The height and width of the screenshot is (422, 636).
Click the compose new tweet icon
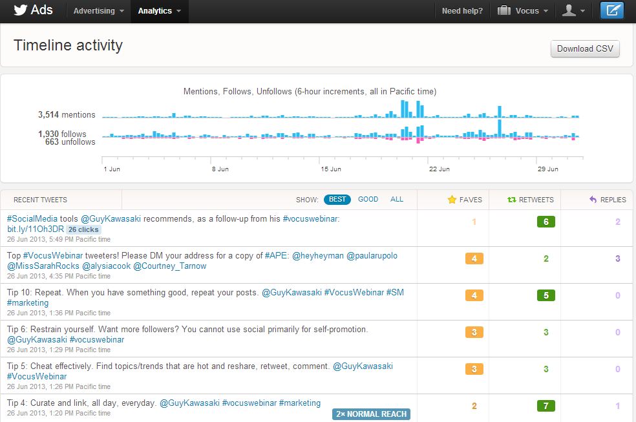611,10
